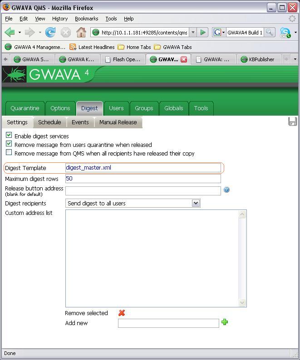Switch to the GWAVA Tools tab
The width and height of the screenshot is (300, 360).
(x=201, y=108)
